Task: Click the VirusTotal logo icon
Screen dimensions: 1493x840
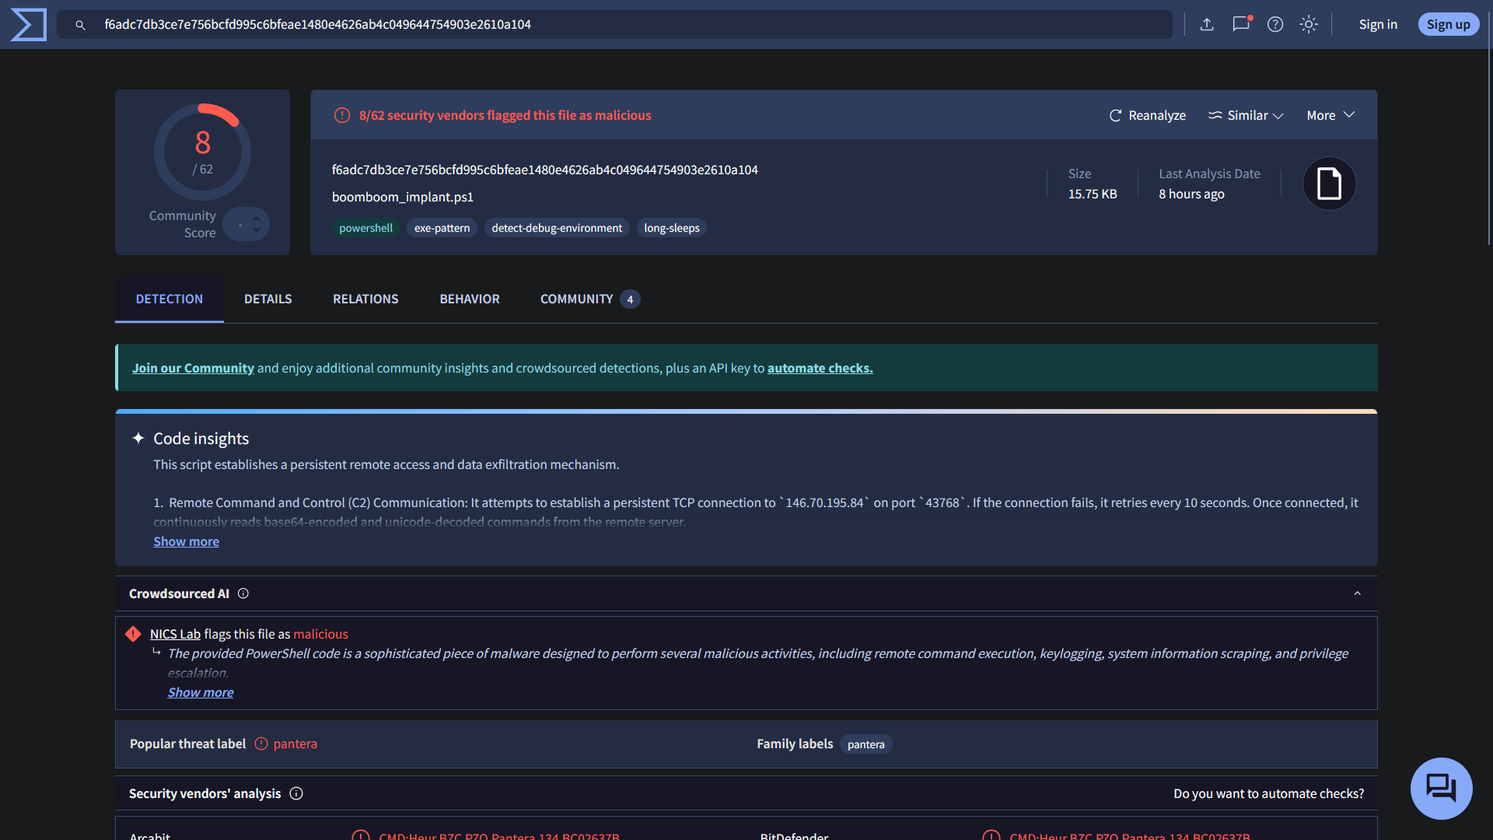Action: 29,25
